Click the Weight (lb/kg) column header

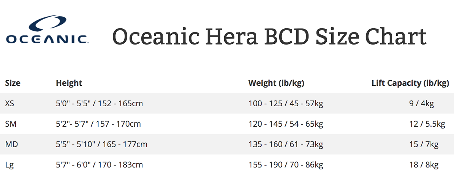[276, 83]
